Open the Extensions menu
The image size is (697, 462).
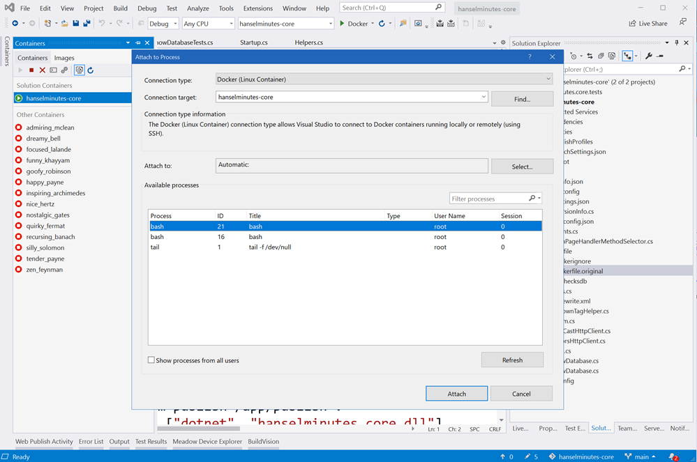(258, 8)
